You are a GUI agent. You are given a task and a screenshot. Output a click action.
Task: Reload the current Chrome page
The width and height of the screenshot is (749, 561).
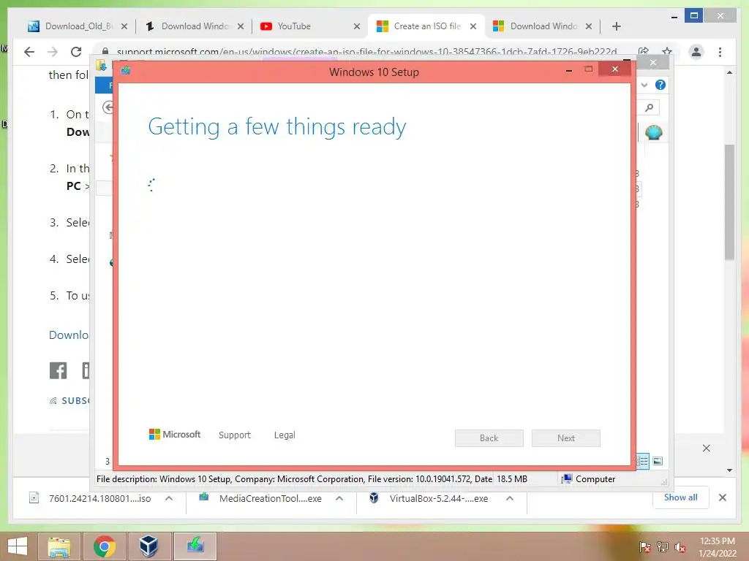tap(76, 52)
